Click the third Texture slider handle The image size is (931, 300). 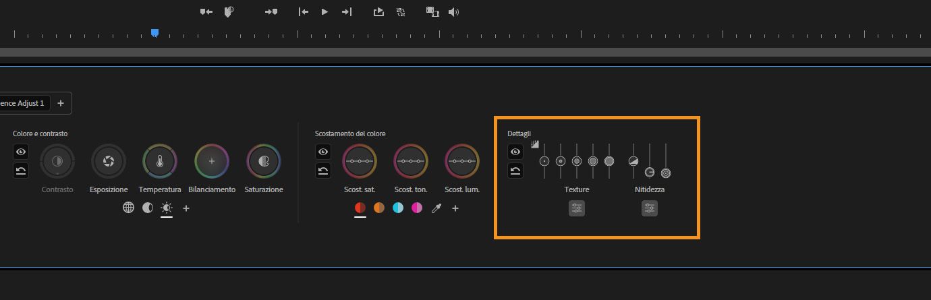coord(577,161)
